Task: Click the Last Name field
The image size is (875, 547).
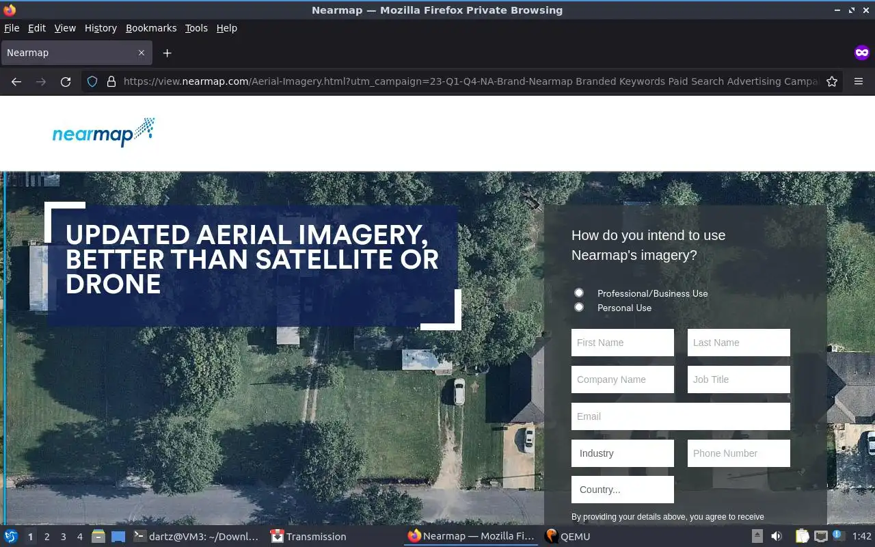Action: pos(739,343)
